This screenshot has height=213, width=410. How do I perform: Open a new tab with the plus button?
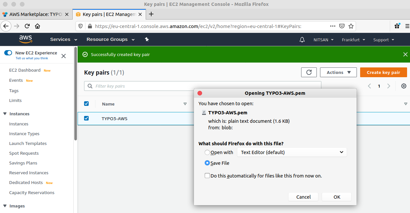pos(151,14)
